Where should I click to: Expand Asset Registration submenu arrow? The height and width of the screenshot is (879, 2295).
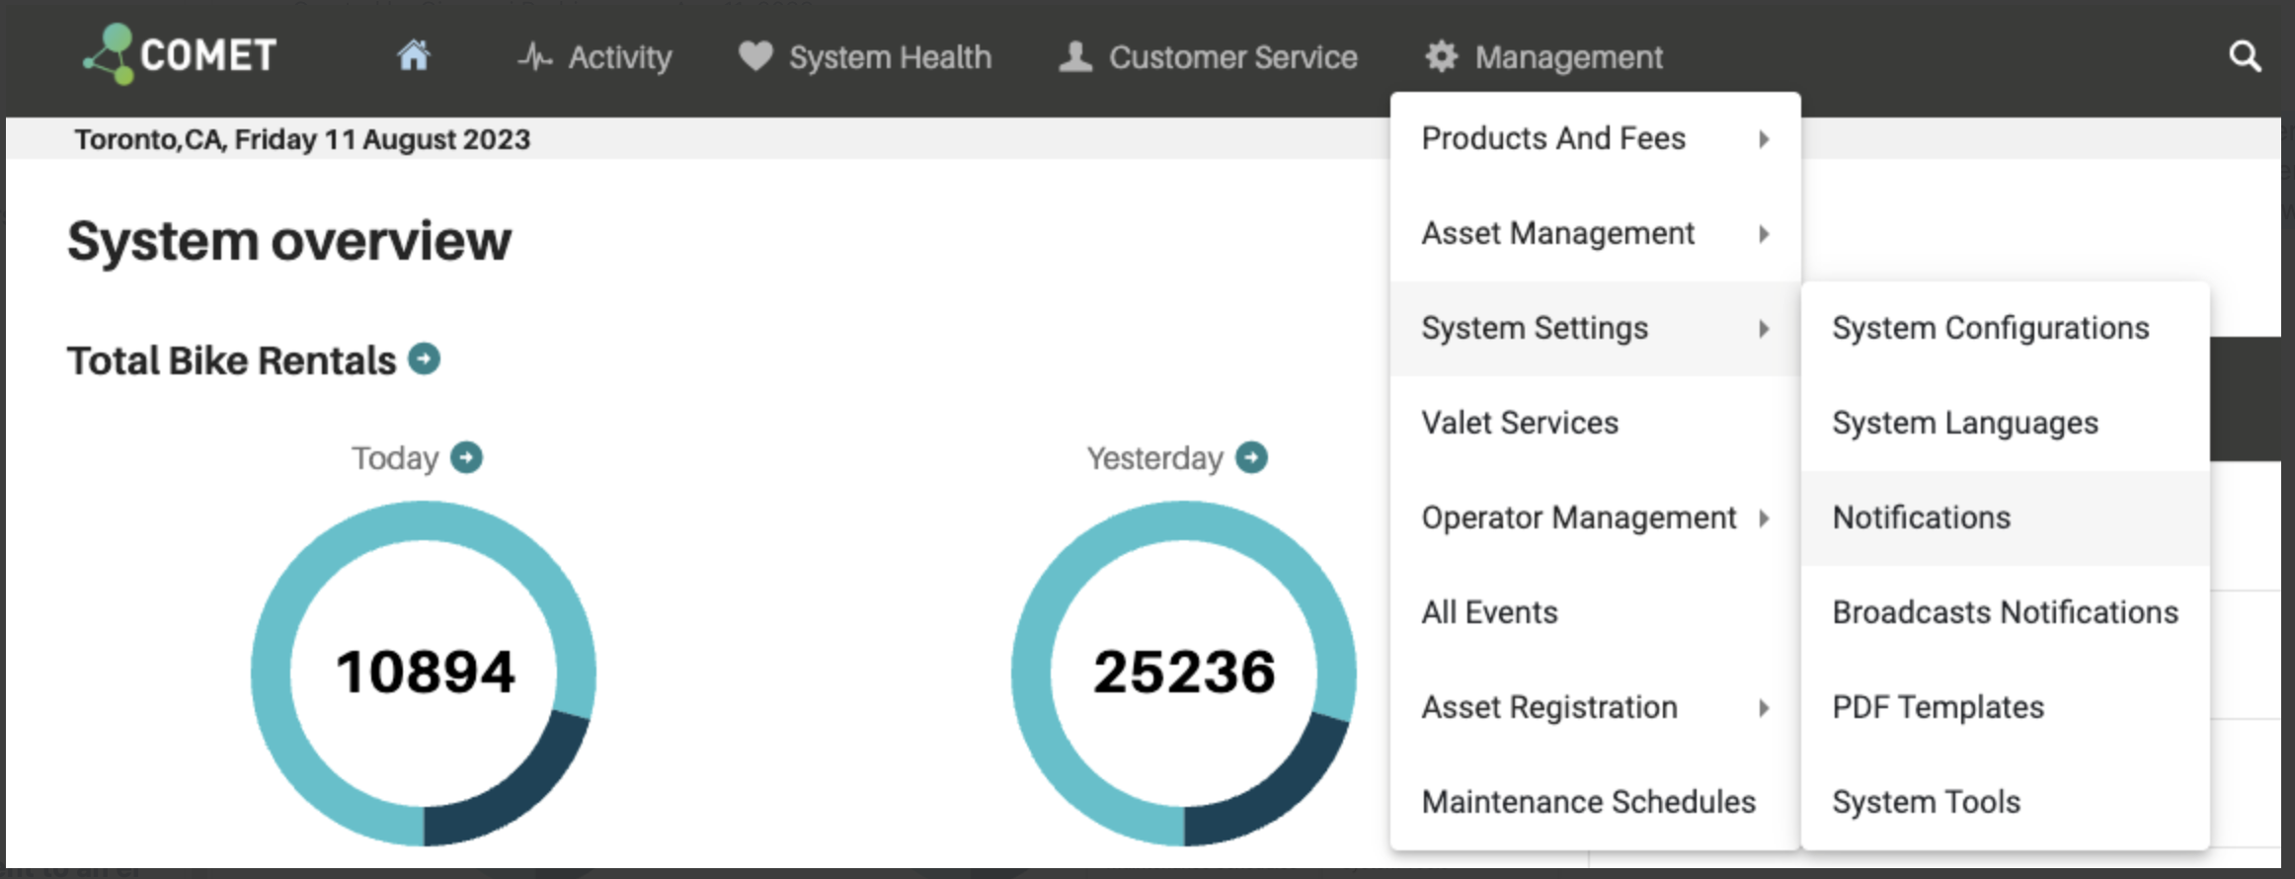(1764, 708)
